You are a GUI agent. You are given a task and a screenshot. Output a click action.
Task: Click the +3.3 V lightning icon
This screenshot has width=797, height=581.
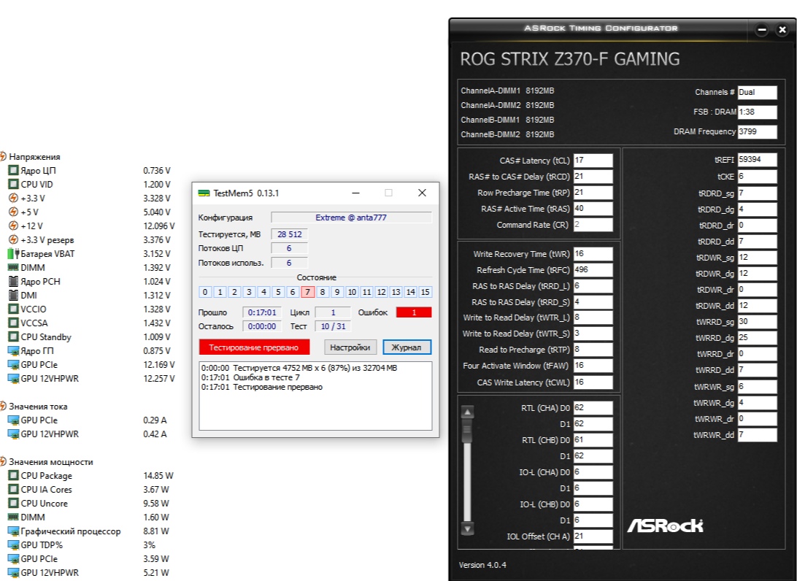click(13, 199)
